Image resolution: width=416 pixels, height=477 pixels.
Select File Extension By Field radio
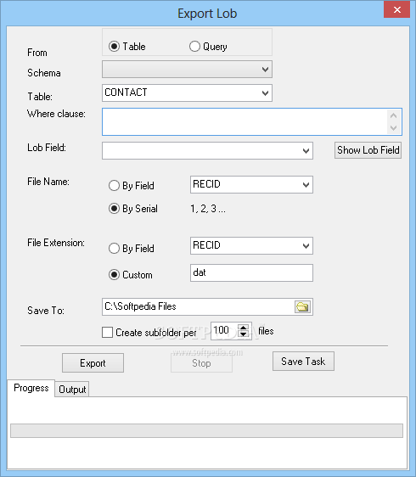(114, 249)
